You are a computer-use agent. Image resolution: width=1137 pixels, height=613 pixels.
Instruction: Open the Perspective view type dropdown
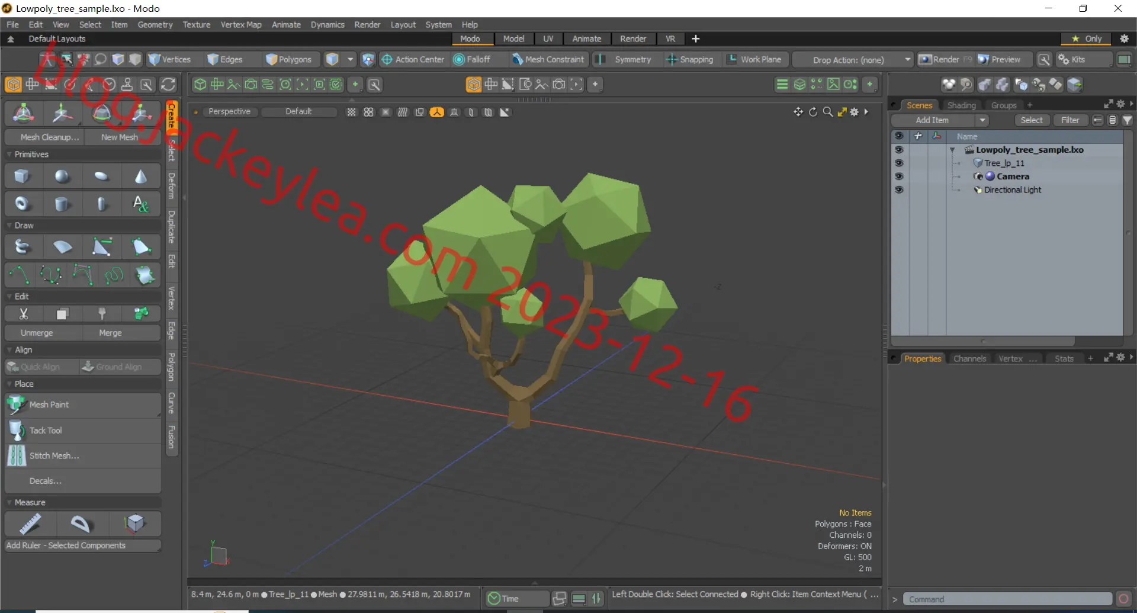coord(230,111)
